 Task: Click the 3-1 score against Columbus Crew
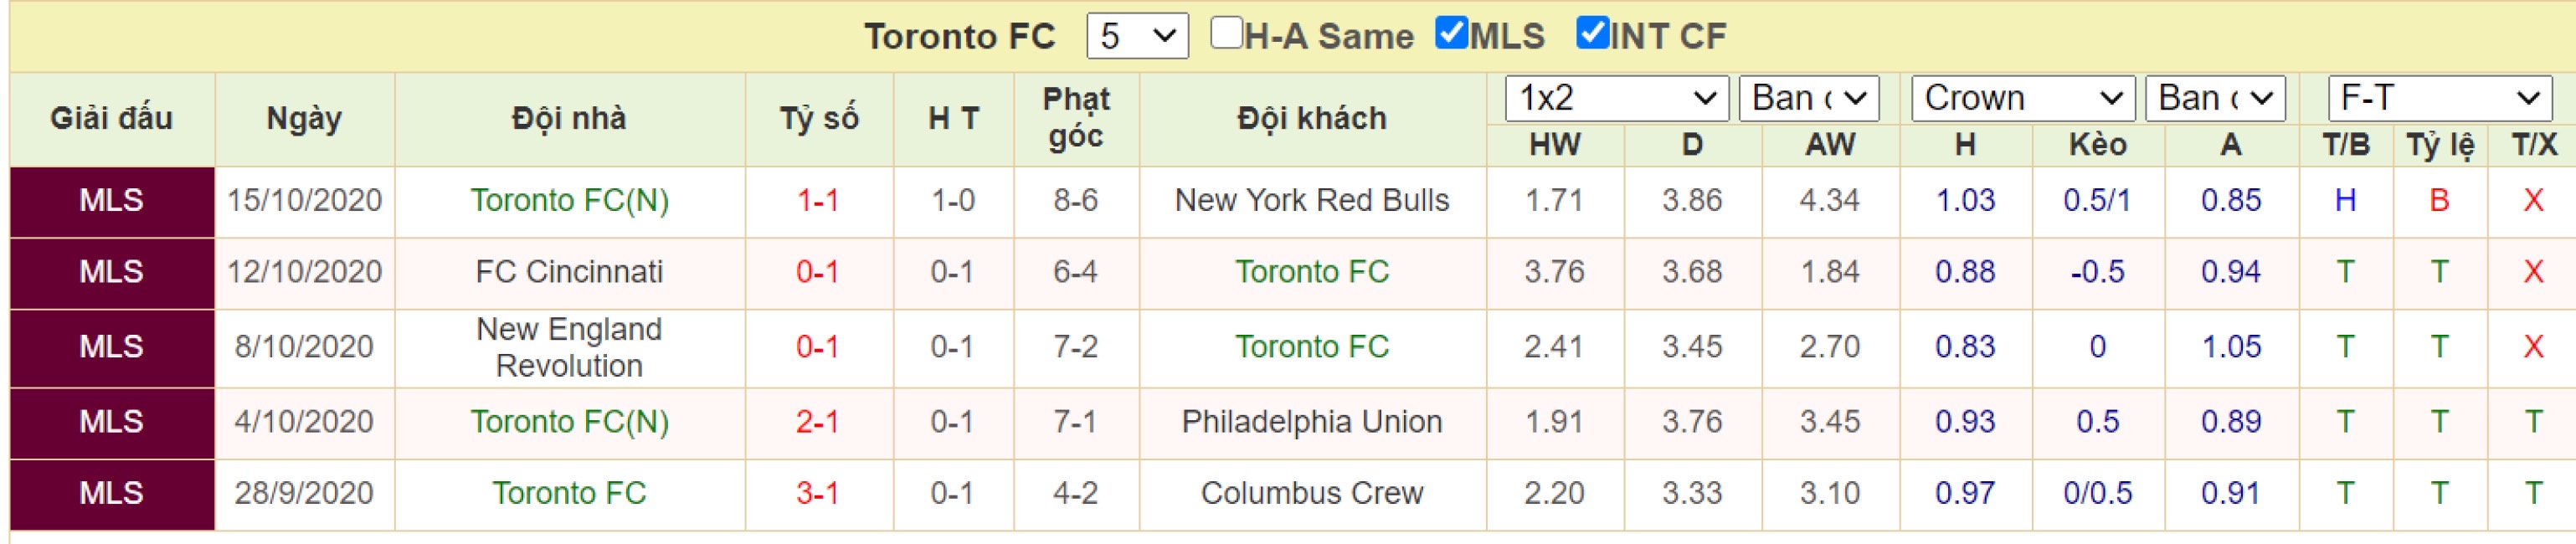(817, 493)
